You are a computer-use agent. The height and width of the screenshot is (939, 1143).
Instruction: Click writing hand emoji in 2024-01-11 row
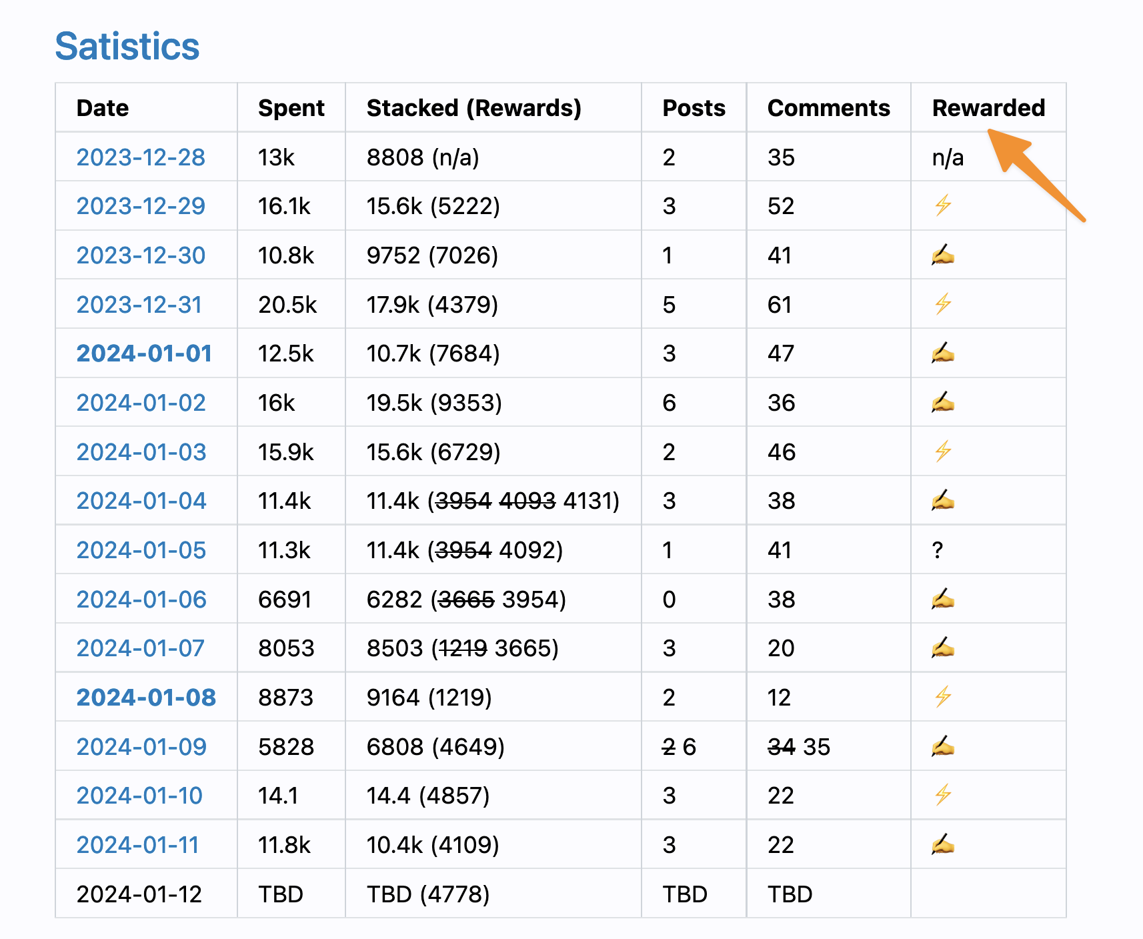(942, 845)
